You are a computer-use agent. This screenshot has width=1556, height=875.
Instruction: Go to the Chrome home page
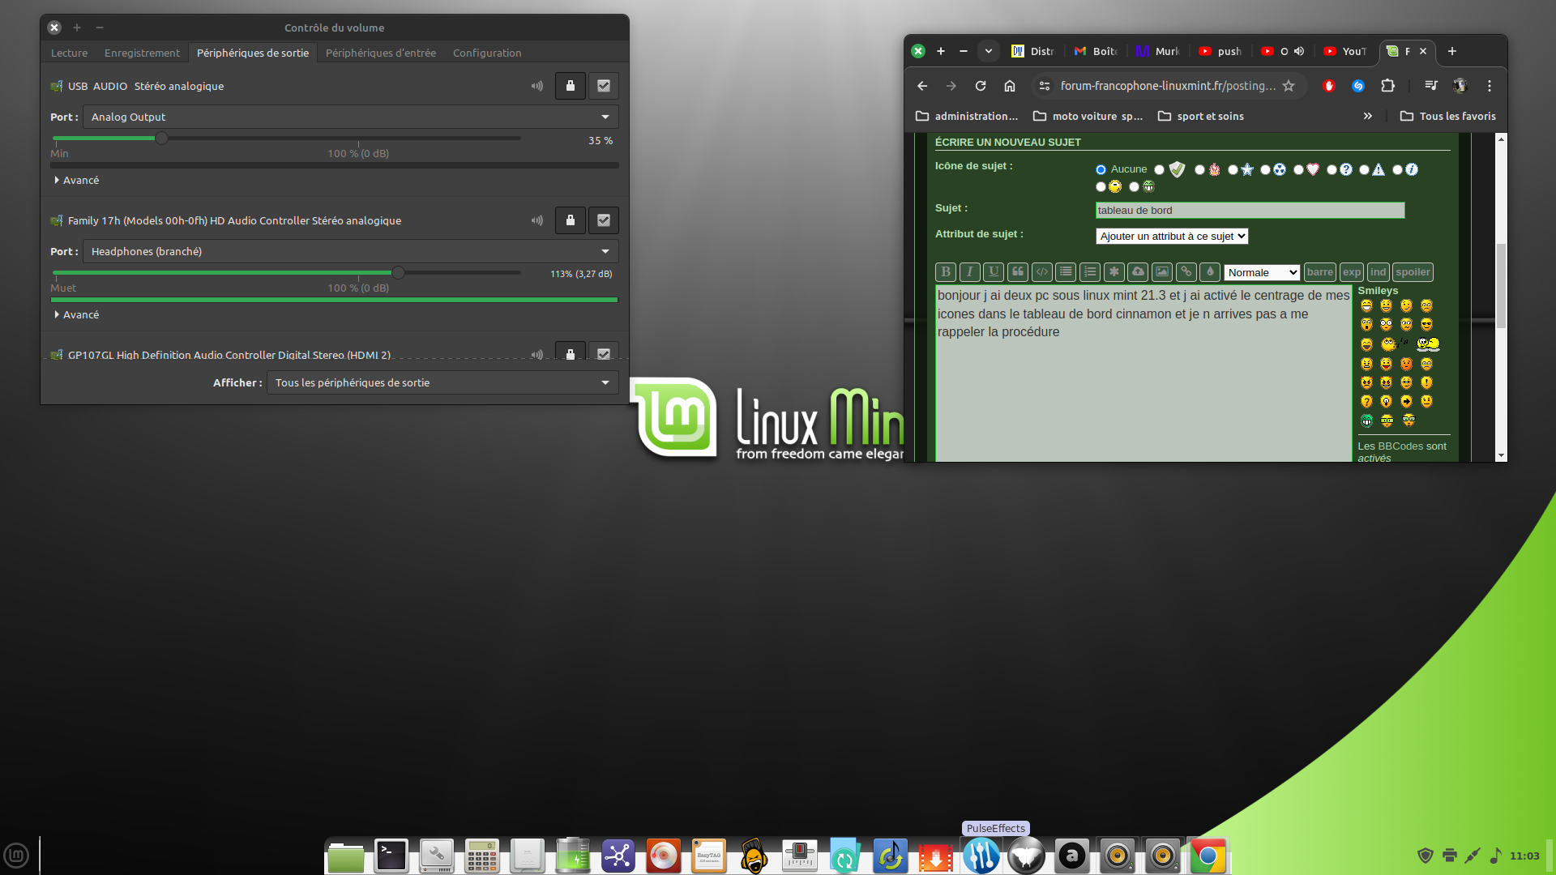tap(1010, 86)
